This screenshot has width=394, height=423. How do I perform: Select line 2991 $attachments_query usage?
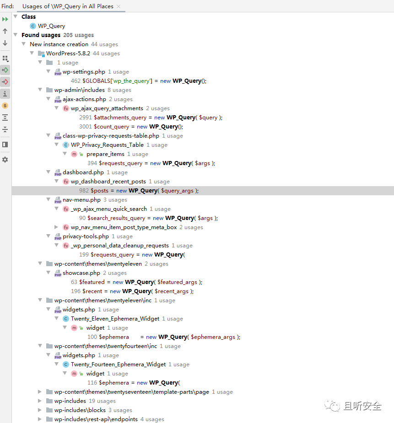[151, 118]
